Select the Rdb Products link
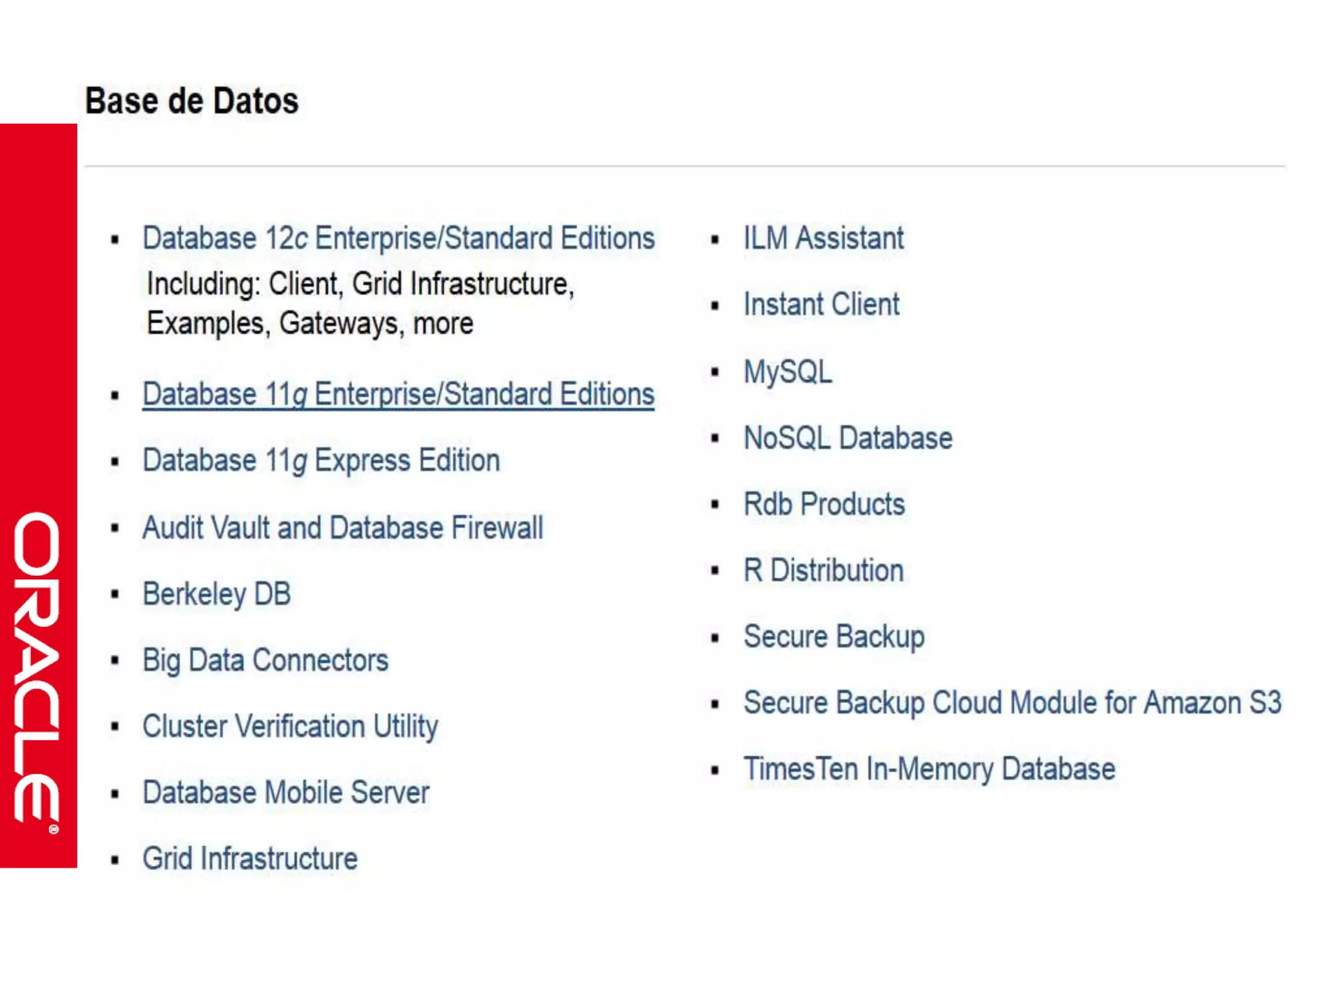 click(824, 504)
